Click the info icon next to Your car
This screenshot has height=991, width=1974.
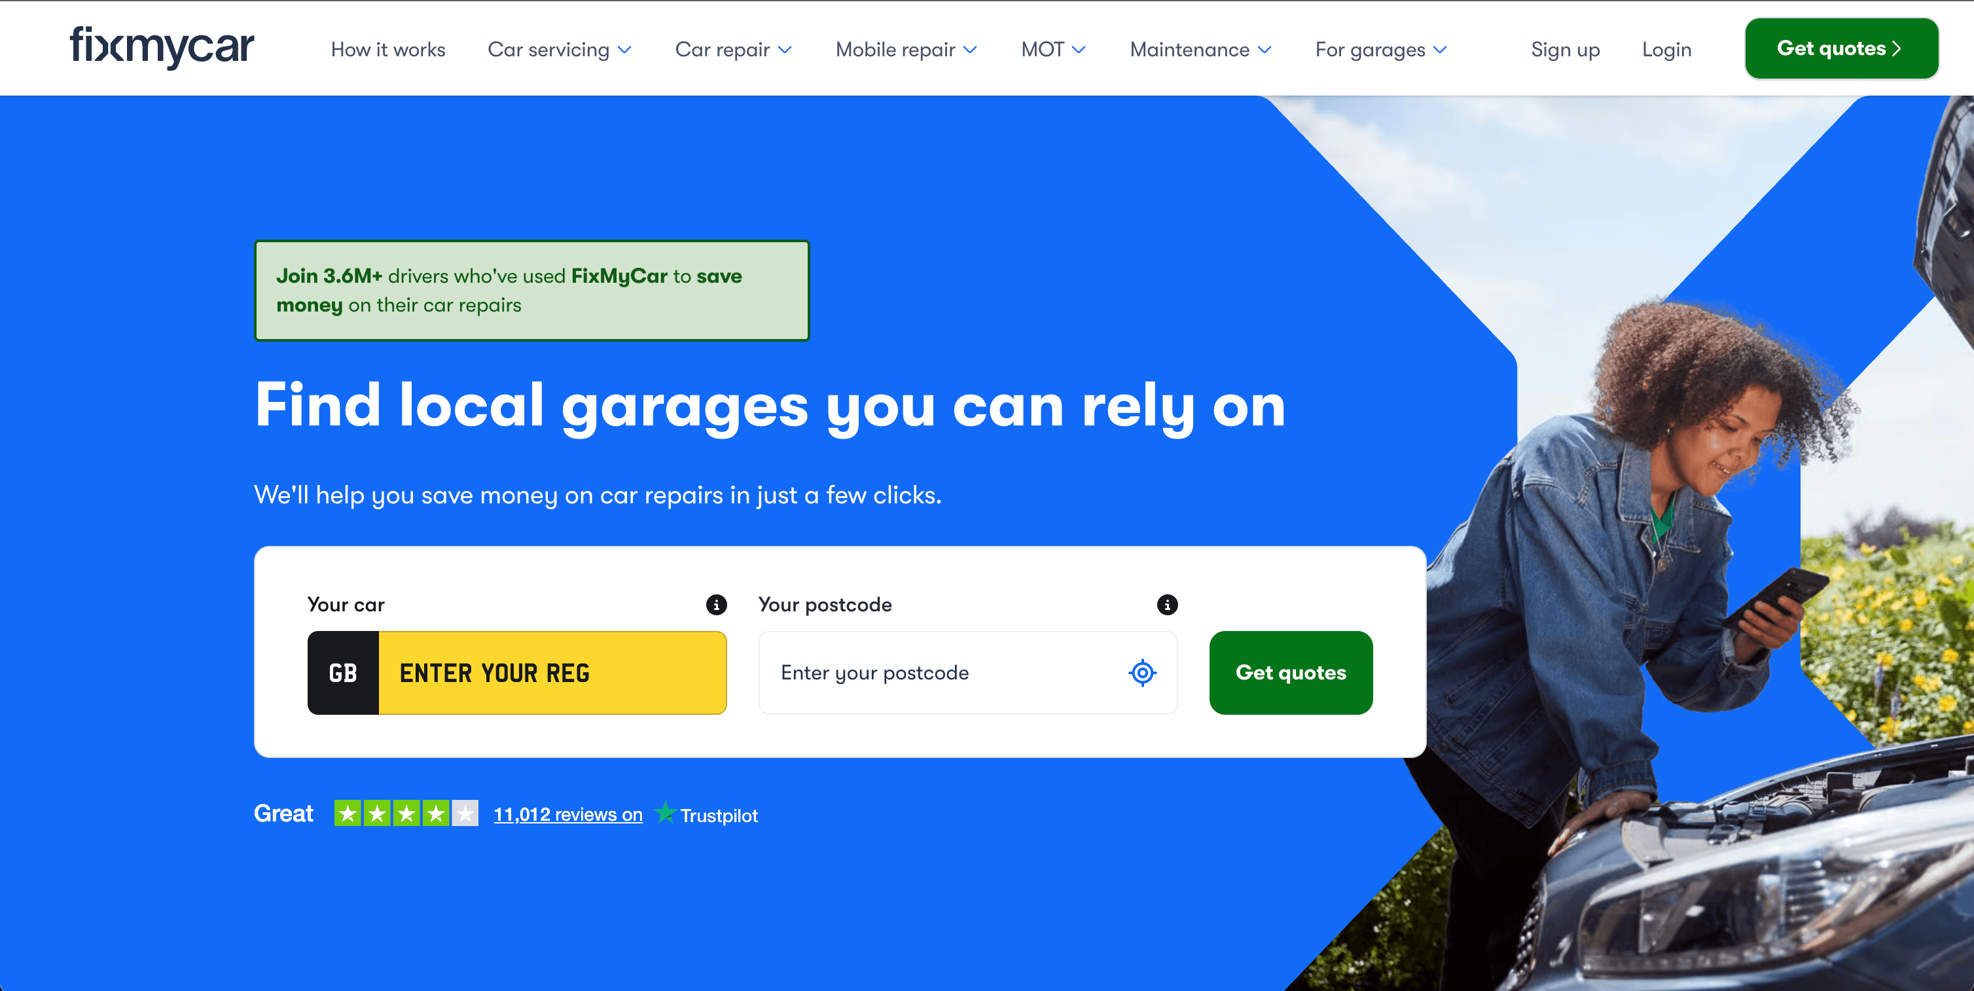[x=715, y=604]
